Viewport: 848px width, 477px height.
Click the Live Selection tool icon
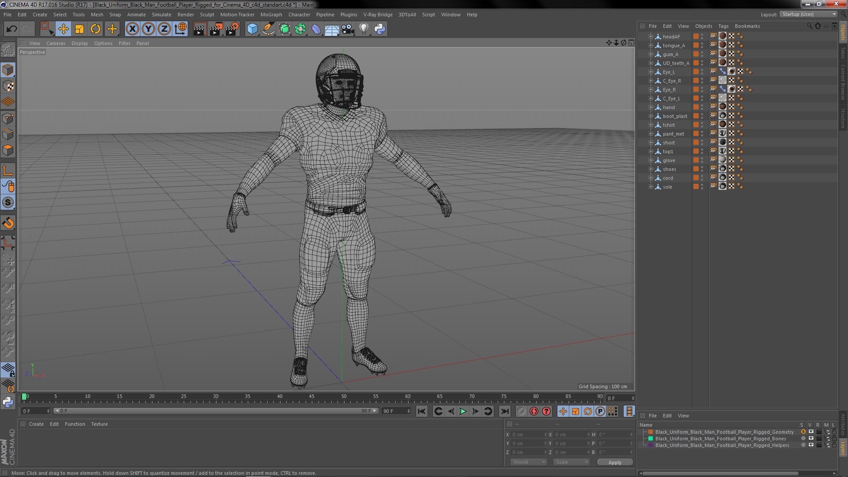click(x=46, y=29)
